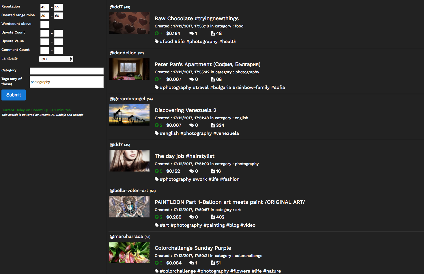Click the $0.084 upvote value
This screenshot has height=274, width=424.
(x=174, y=263)
